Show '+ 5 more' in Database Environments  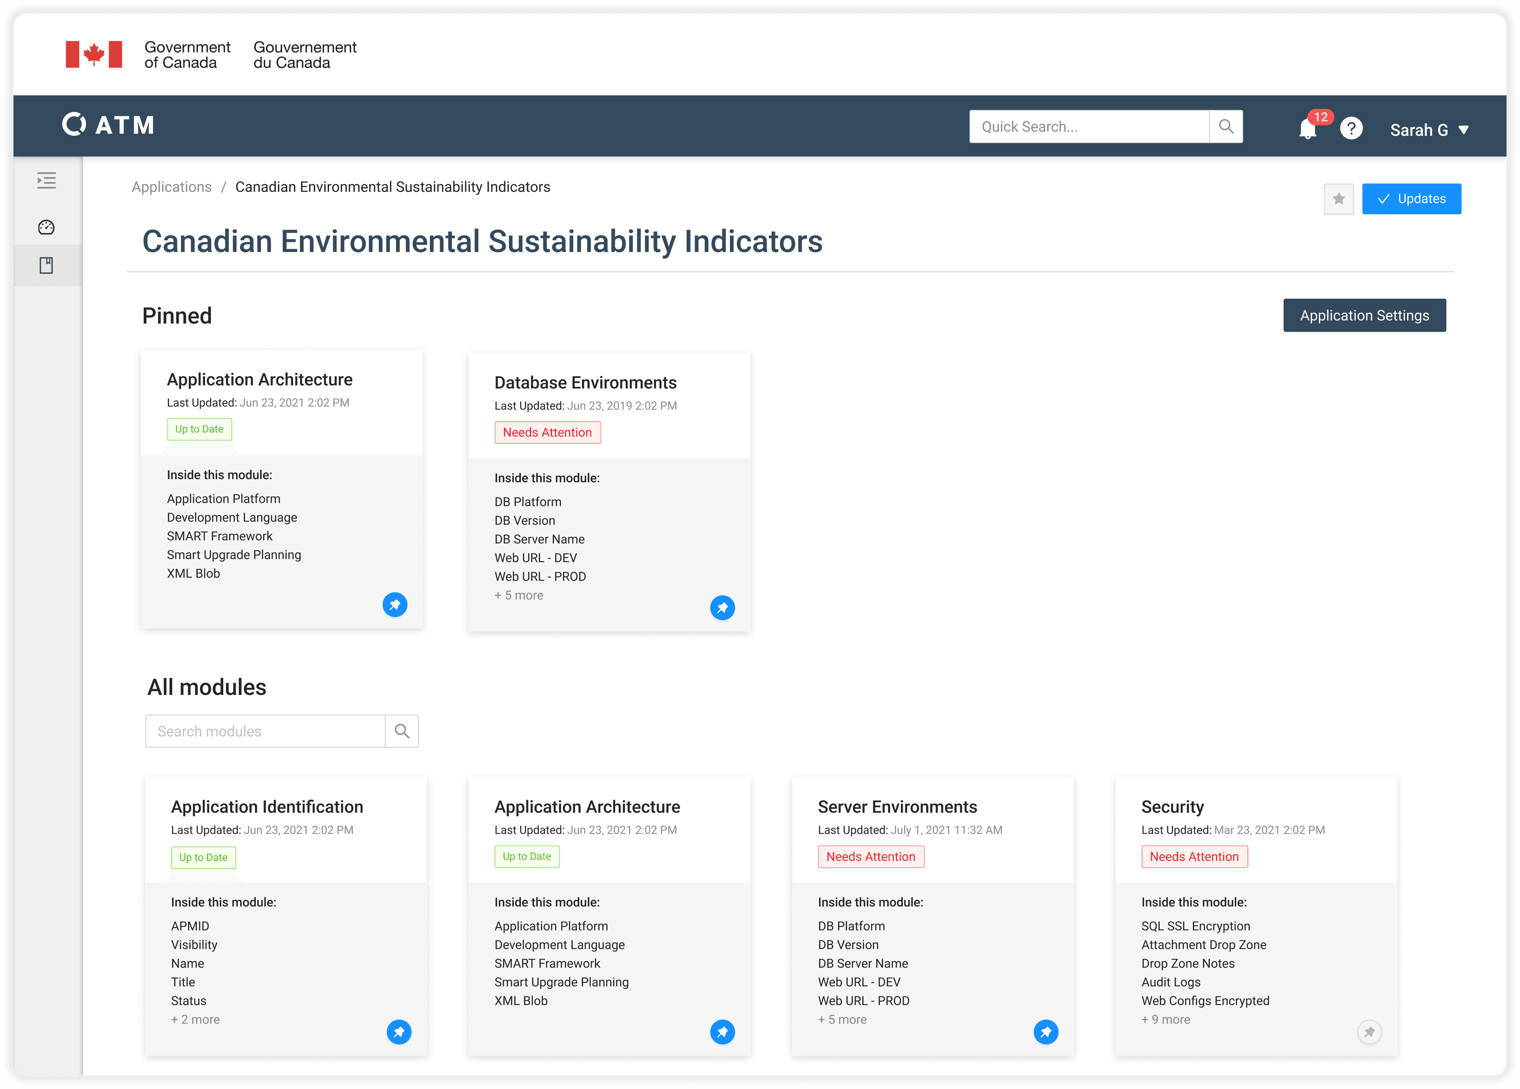(x=519, y=596)
